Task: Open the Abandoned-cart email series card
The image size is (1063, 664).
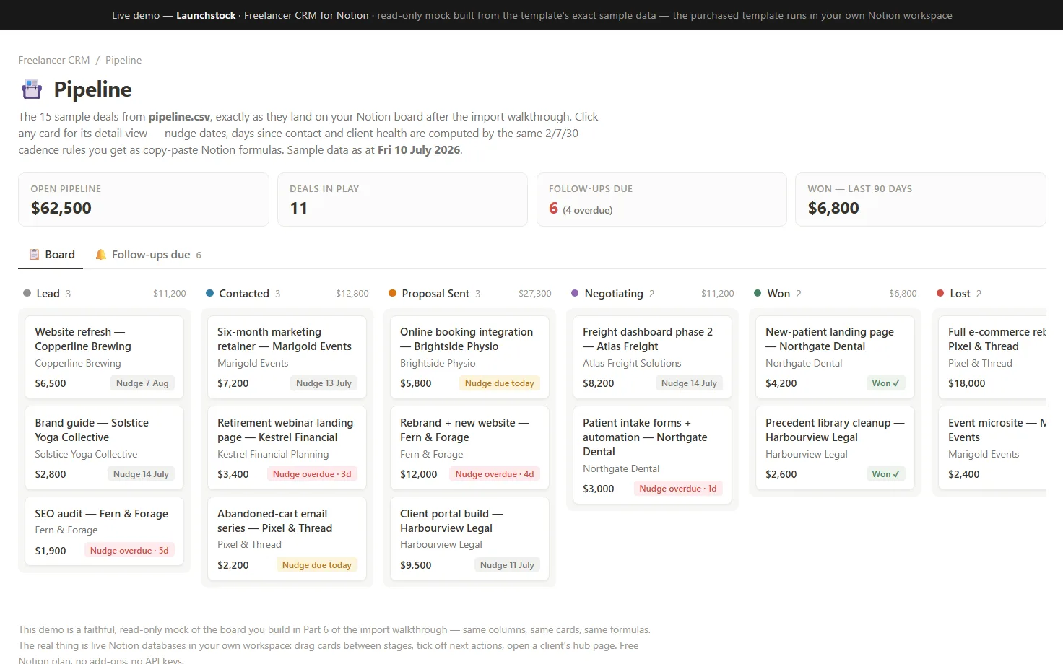Action: 287,539
